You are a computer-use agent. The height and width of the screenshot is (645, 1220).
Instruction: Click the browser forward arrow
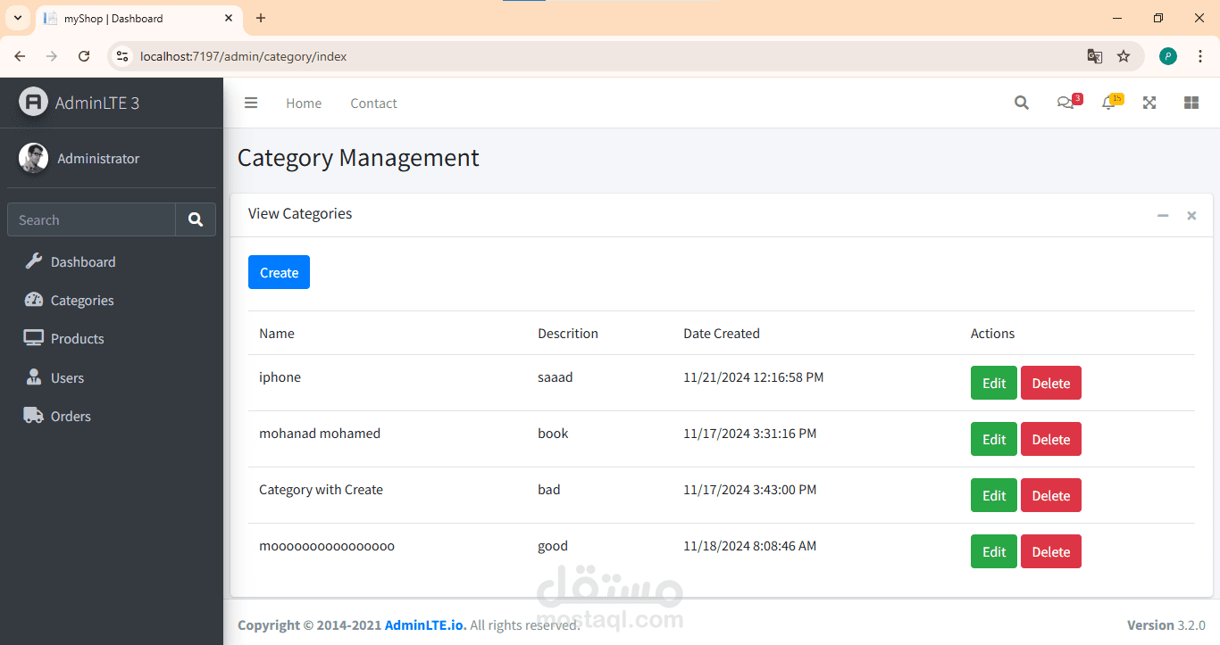pyautogui.click(x=52, y=56)
